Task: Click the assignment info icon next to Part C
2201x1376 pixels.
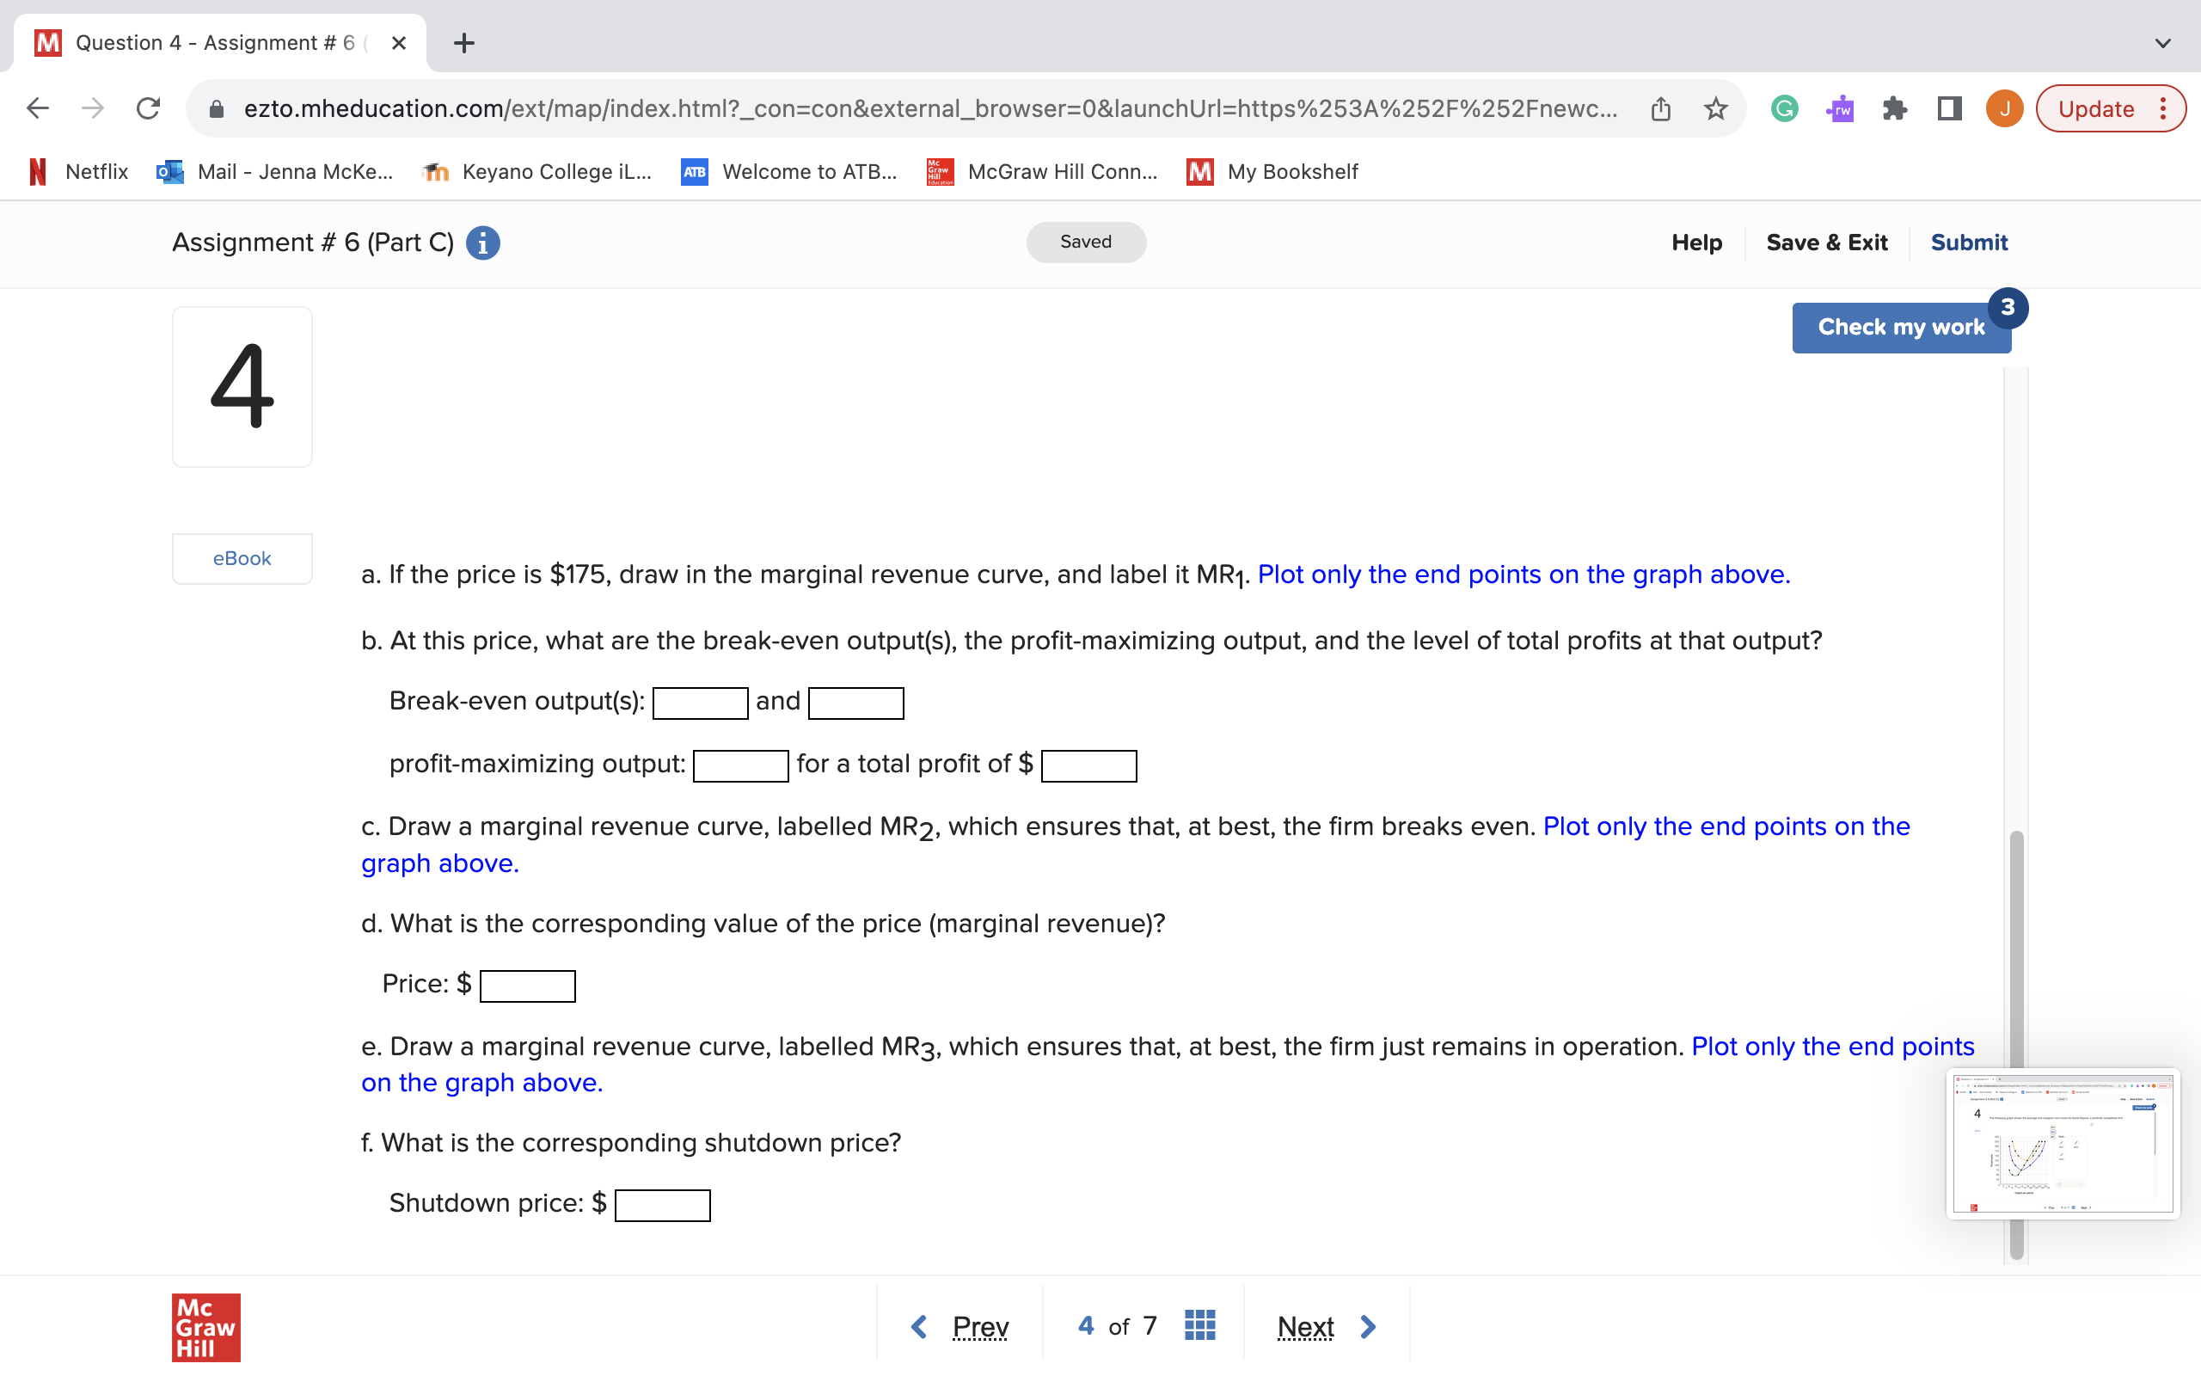Action: 482,242
